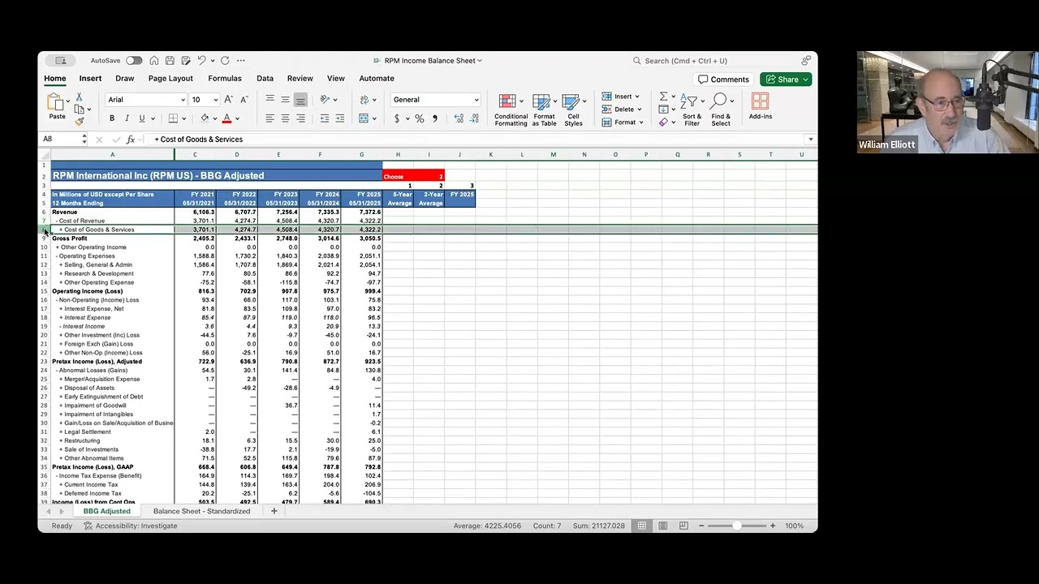Screen dimensions: 1039x584
Task: Open the Delete cells dropdown
Action: tap(622, 109)
